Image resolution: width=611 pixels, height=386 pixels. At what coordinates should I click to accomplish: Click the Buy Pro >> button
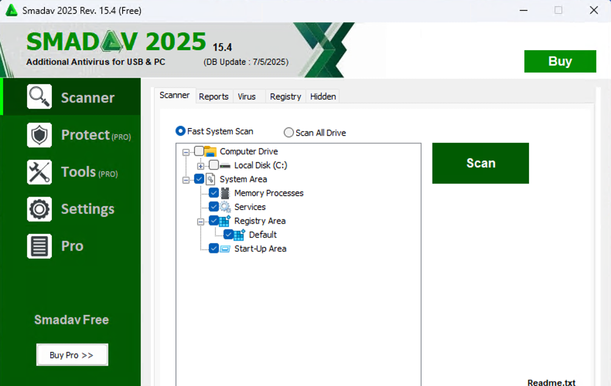tap(72, 355)
